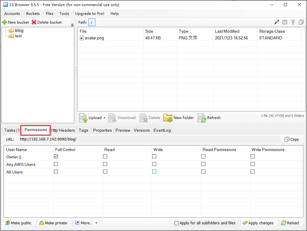Open bucket toolbar overflow arrow
307x231 pixels.
click(73, 25)
